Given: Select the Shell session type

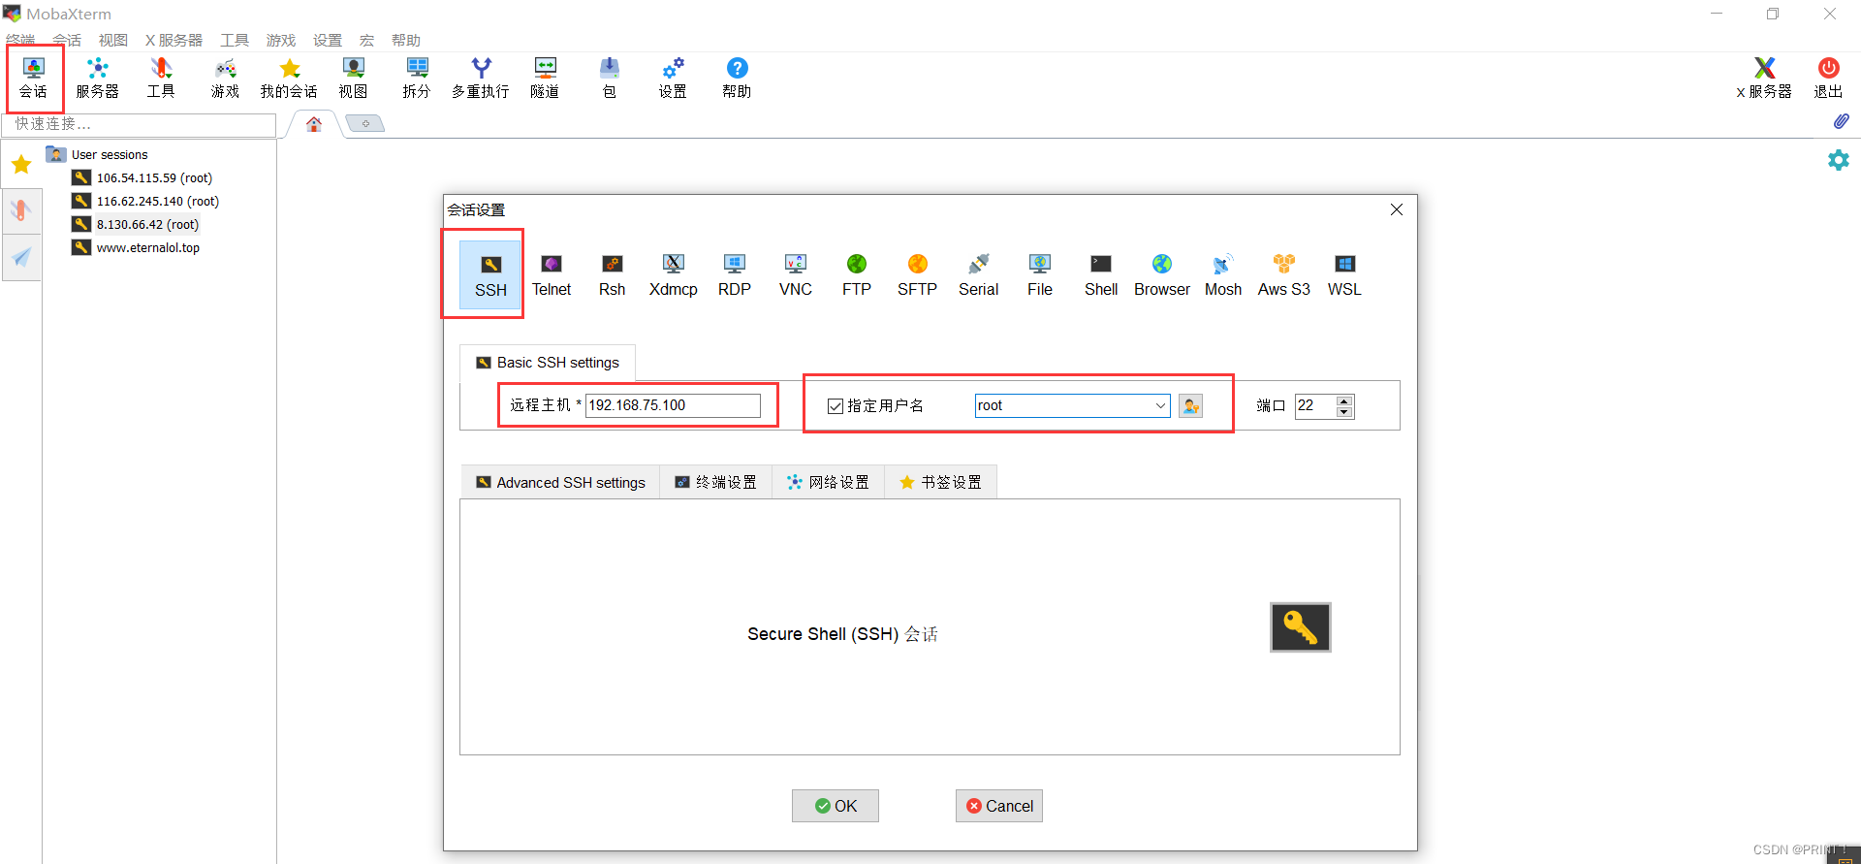Looking at the screenshot, I should pyautogui.click(x=1101, y=274).
